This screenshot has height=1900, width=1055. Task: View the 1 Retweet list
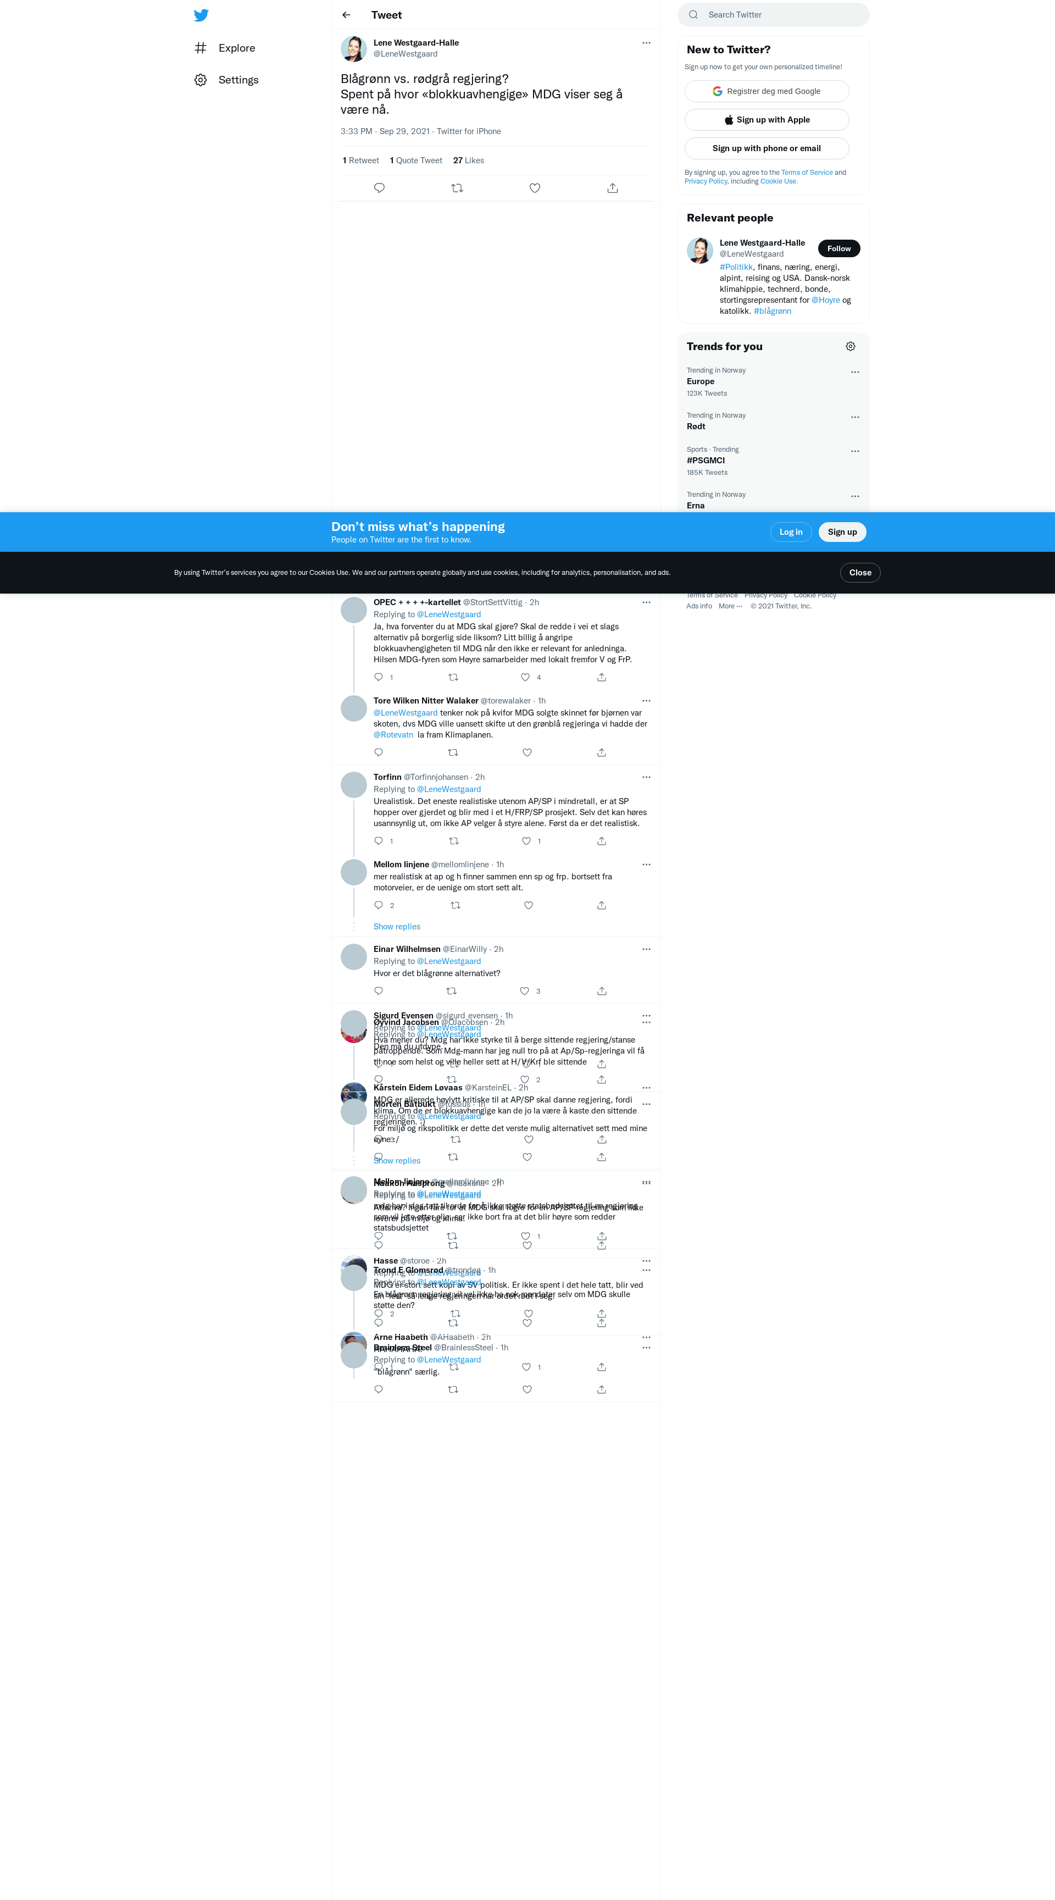360,160
